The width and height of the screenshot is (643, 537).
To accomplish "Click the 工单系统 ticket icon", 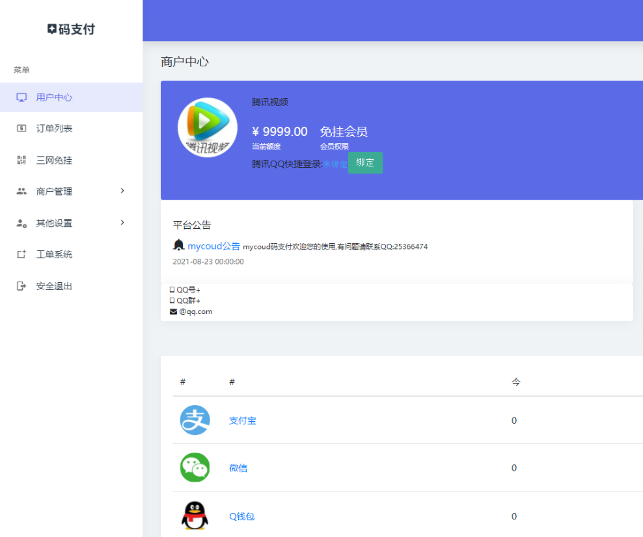I will point(21,254).
